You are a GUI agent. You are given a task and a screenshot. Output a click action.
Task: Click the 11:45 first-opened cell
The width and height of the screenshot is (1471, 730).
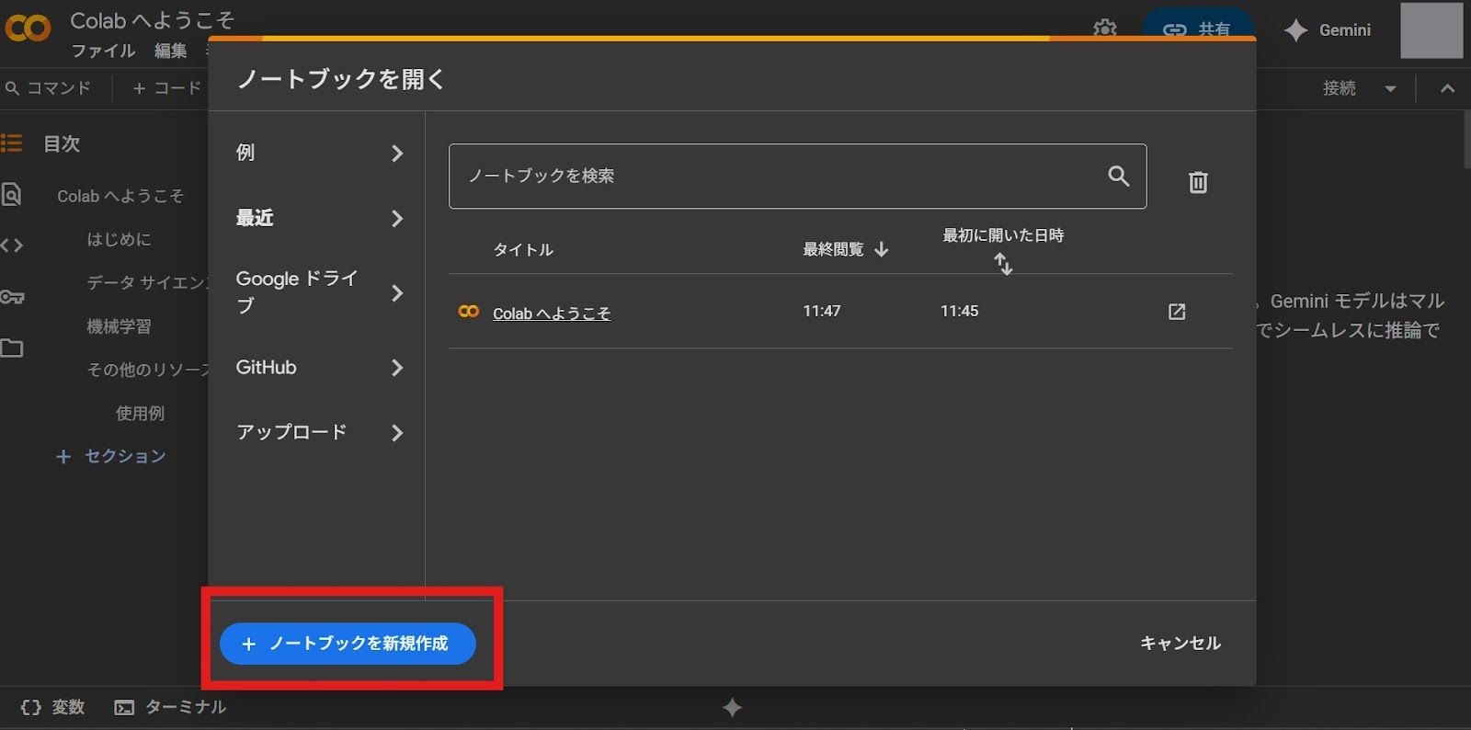click(959, 311)
